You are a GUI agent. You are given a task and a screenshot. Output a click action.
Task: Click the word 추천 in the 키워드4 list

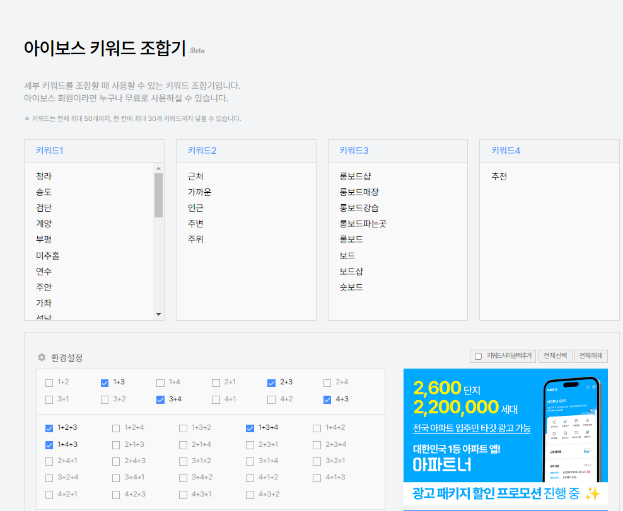[x=499, y=176]
